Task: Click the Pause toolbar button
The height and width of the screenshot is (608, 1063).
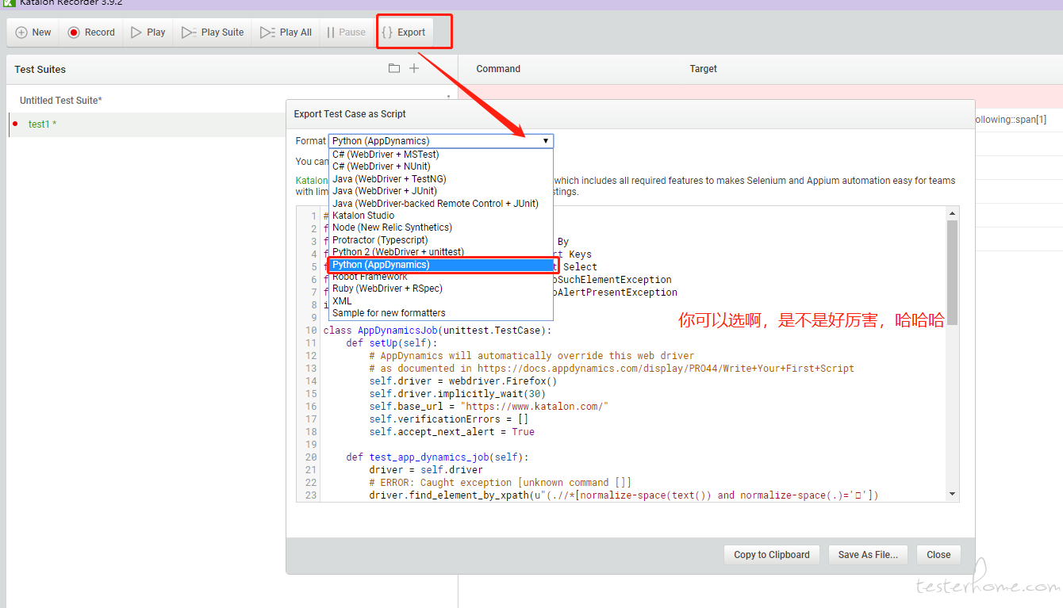Action: pos(347,33)
